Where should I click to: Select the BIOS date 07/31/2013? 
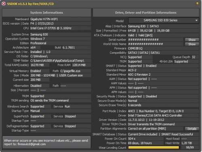tap(46, 23)
